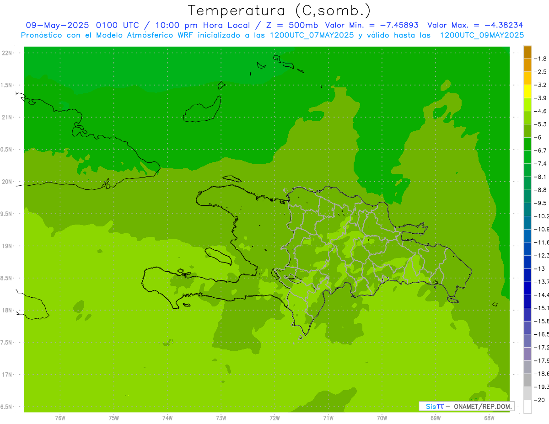Click the '7.5N' latitude axis label

[6, 343]
